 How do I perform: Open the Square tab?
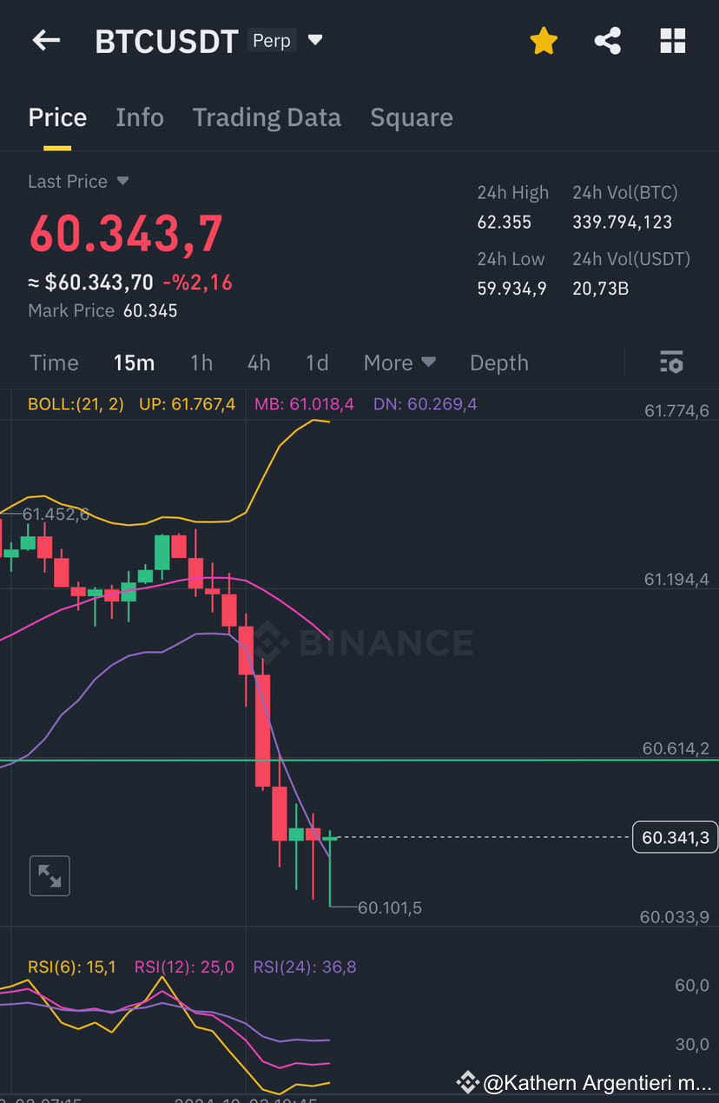pyautogui.click(x=412, y=116)
